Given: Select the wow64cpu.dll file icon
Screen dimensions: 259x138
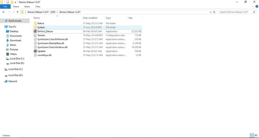Looking at the screenshot, I should click(x=35, y=55).
